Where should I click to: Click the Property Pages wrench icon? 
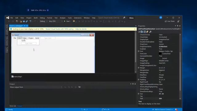(x=150, y=32)
